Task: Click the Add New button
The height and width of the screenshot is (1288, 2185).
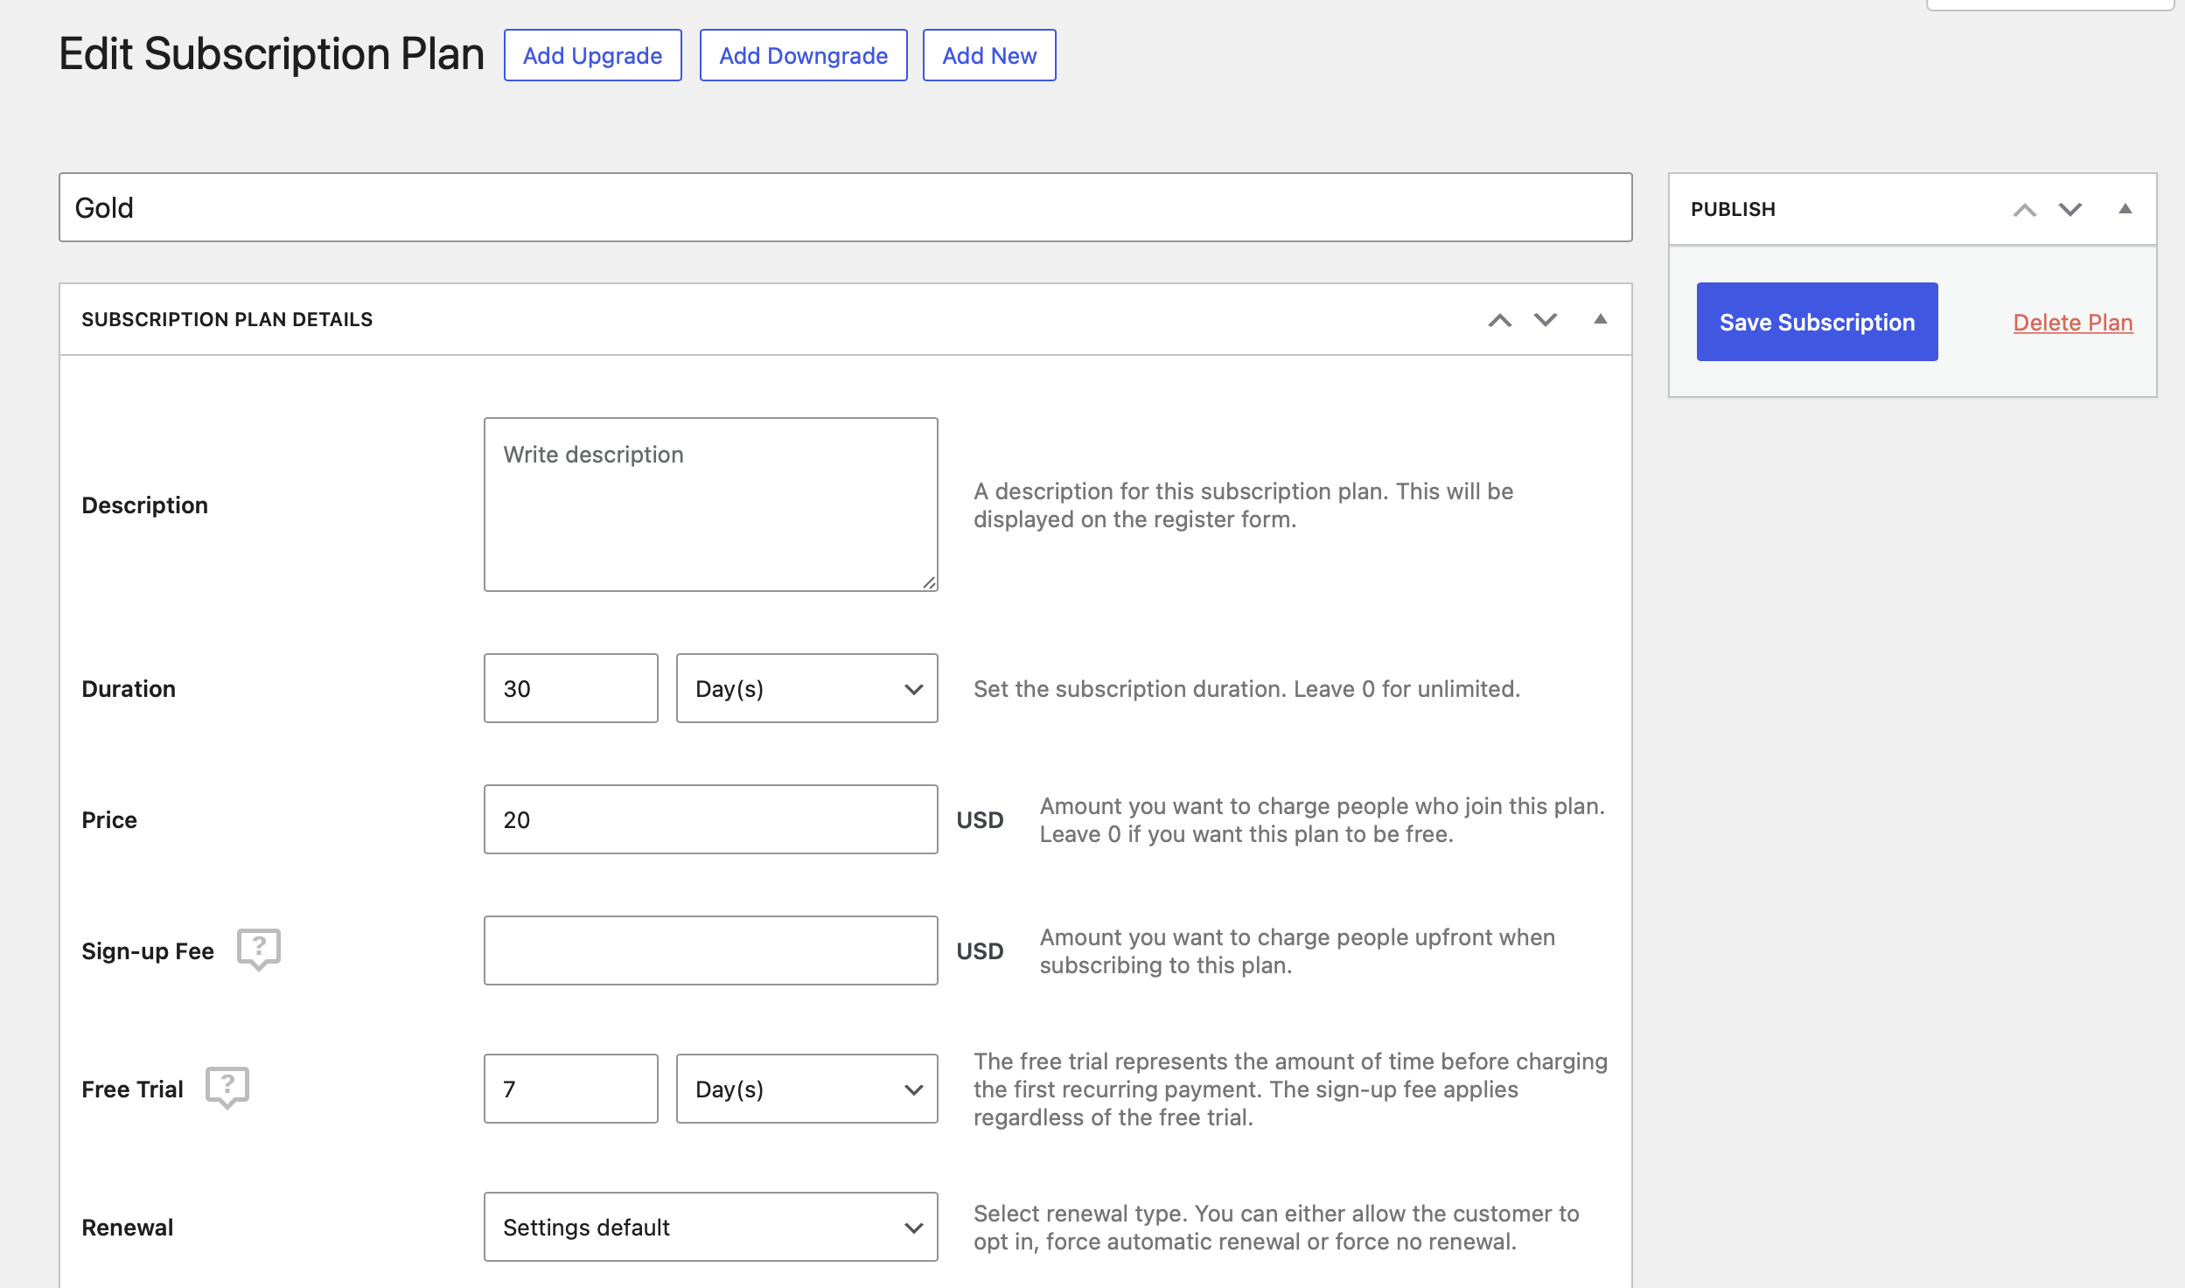Action: click(989, 55)
